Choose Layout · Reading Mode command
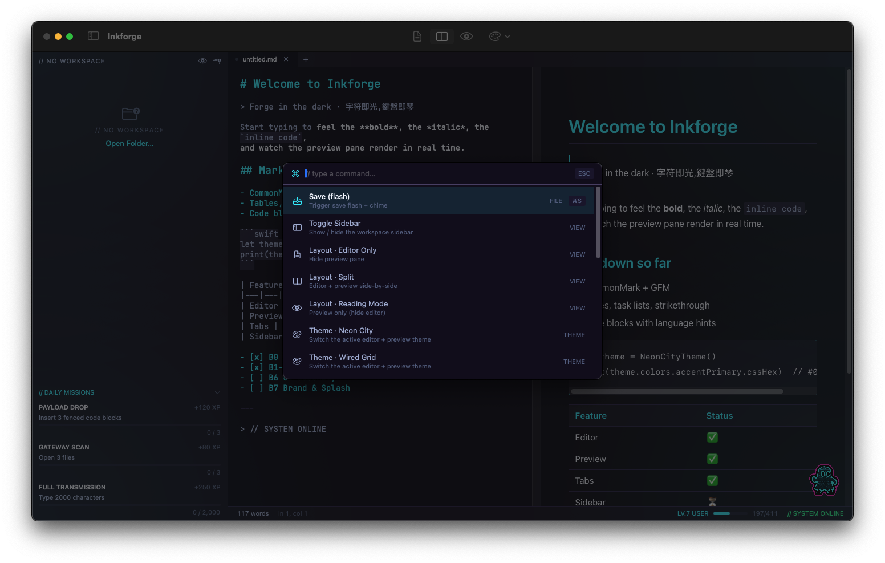885x563 pixels. click(439, 308)
